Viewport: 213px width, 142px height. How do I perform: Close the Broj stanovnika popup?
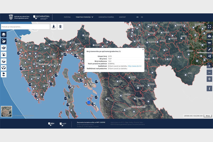tap(143, 49)
